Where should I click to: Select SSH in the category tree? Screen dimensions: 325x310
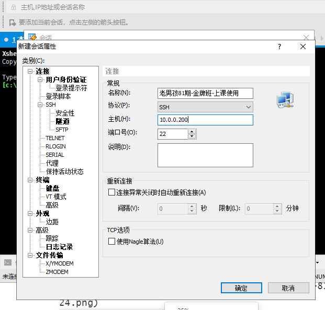(x=51, y=105)
